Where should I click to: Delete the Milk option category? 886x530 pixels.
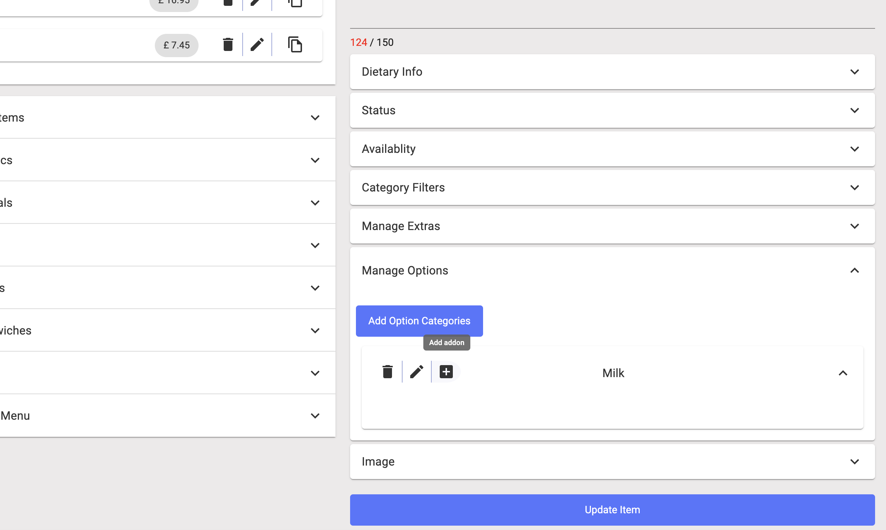(x=388, y=372)
